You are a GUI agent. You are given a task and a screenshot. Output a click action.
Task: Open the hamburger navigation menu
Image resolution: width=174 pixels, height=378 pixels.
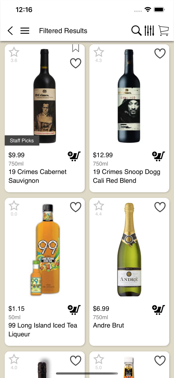(x=25, y=30)
